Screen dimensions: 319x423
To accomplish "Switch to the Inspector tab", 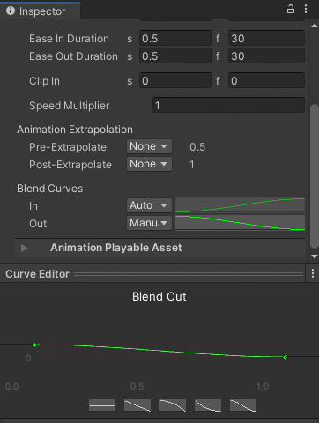I will point(40,11).
